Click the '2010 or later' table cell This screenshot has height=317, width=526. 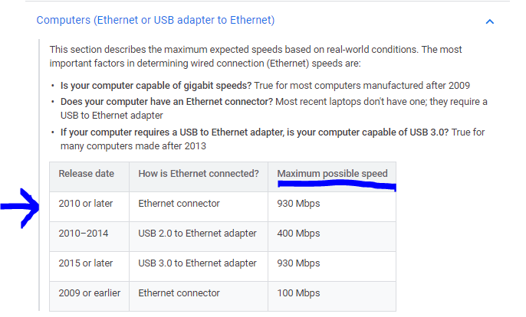point(86,204)
